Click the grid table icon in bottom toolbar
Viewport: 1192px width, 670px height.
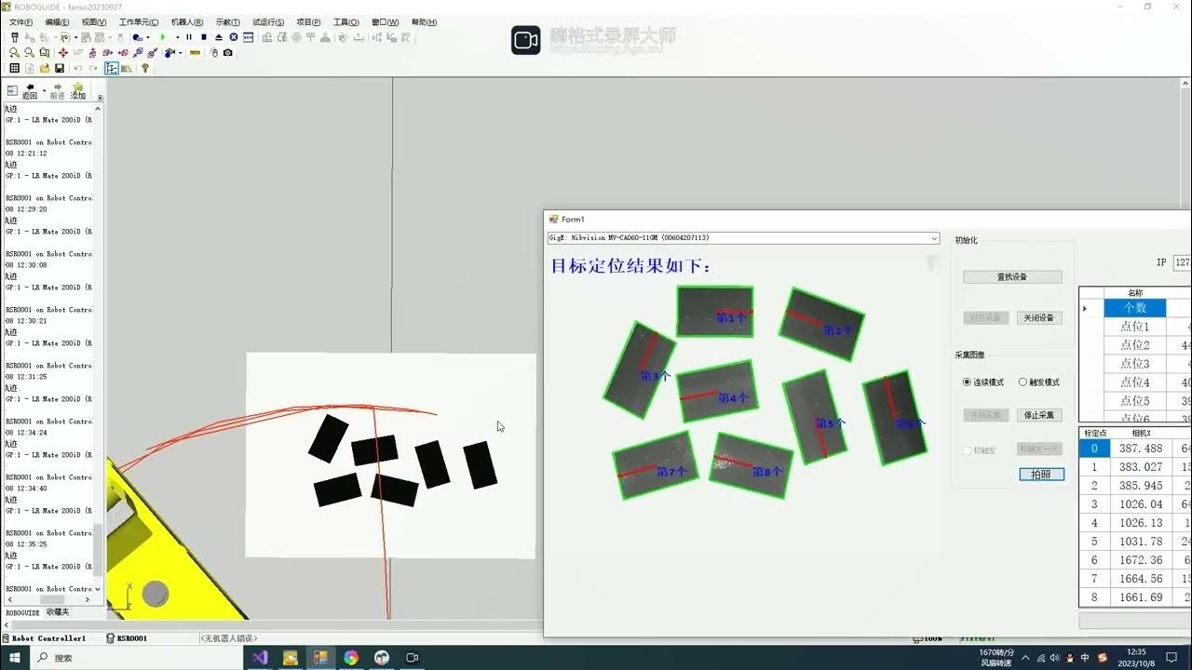[x=14, y=68]
